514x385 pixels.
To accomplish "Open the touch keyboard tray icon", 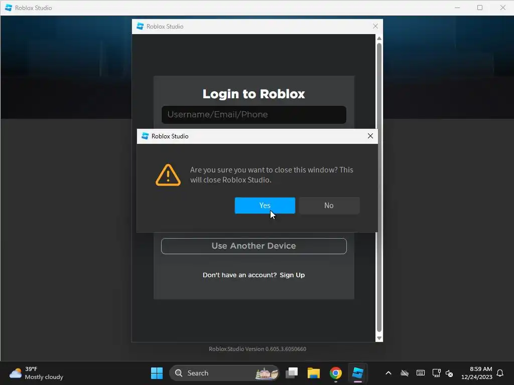I will pos(421,373).
